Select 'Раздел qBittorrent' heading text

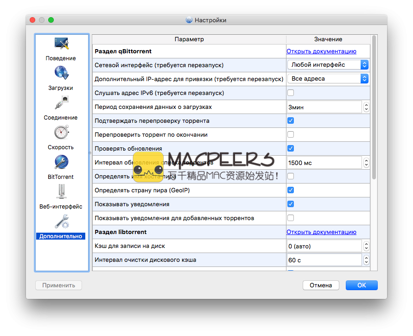coord(123,51)
